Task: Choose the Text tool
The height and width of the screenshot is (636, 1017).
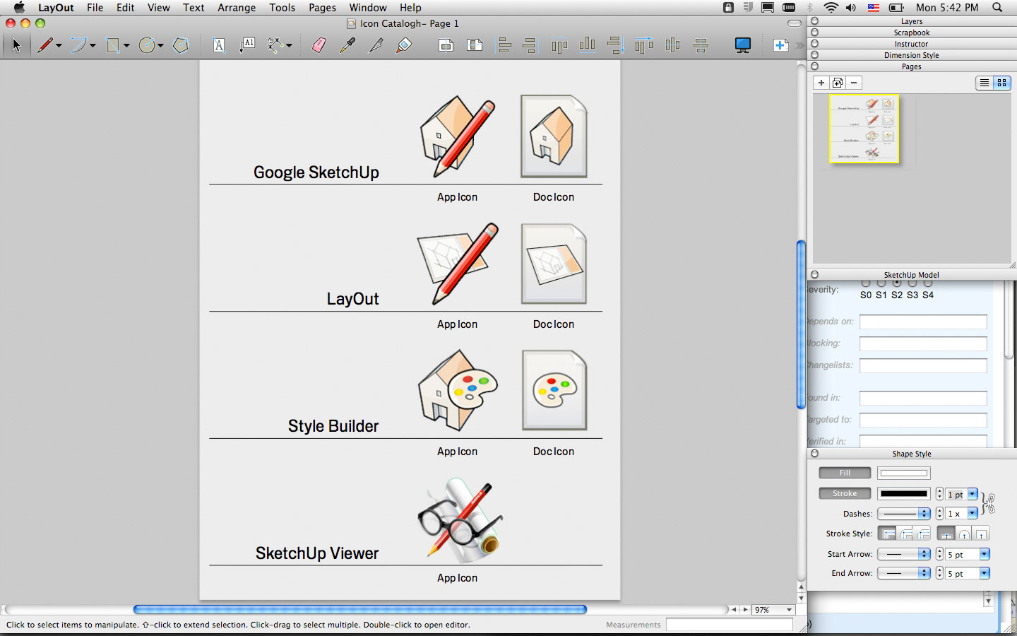Action: tap(219, 45)
